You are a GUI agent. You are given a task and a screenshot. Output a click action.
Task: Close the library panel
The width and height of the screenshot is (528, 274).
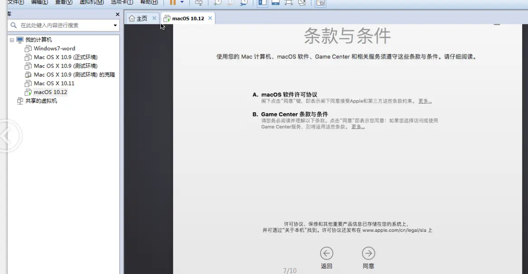coord(118,14)
